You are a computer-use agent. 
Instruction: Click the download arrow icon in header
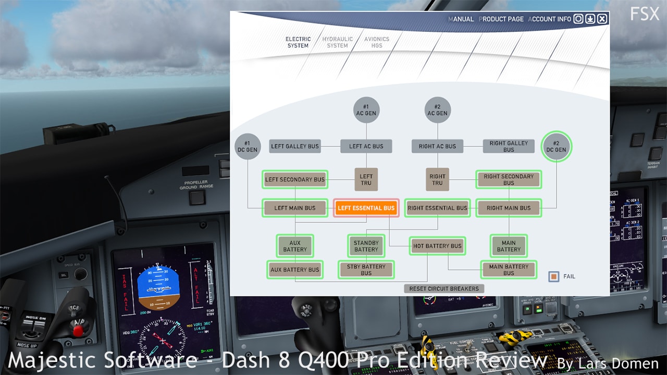click(590, 19)
